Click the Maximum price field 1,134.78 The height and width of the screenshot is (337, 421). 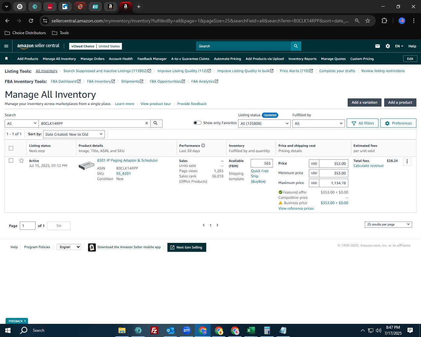(x=334, y=183)
